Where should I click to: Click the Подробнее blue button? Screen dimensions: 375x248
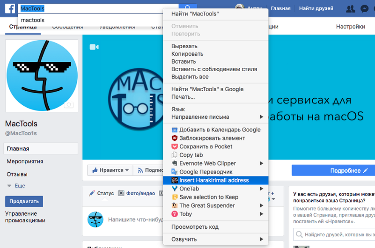pyautogui.click(x=333, y=170)
